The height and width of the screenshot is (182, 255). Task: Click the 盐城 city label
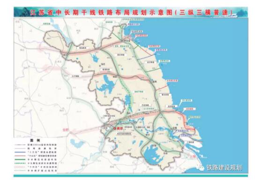154,82
